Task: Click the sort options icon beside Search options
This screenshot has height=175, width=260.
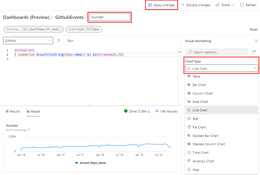Action: [x=254, y=52]
